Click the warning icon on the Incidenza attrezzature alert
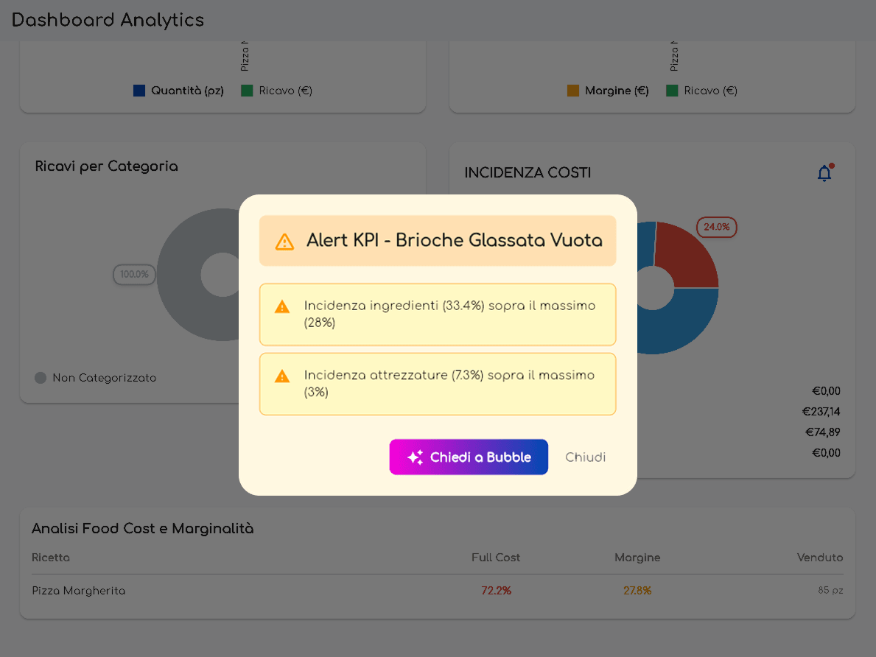The height and width of the screenshot is (657, 876). [x=281, y=374]
